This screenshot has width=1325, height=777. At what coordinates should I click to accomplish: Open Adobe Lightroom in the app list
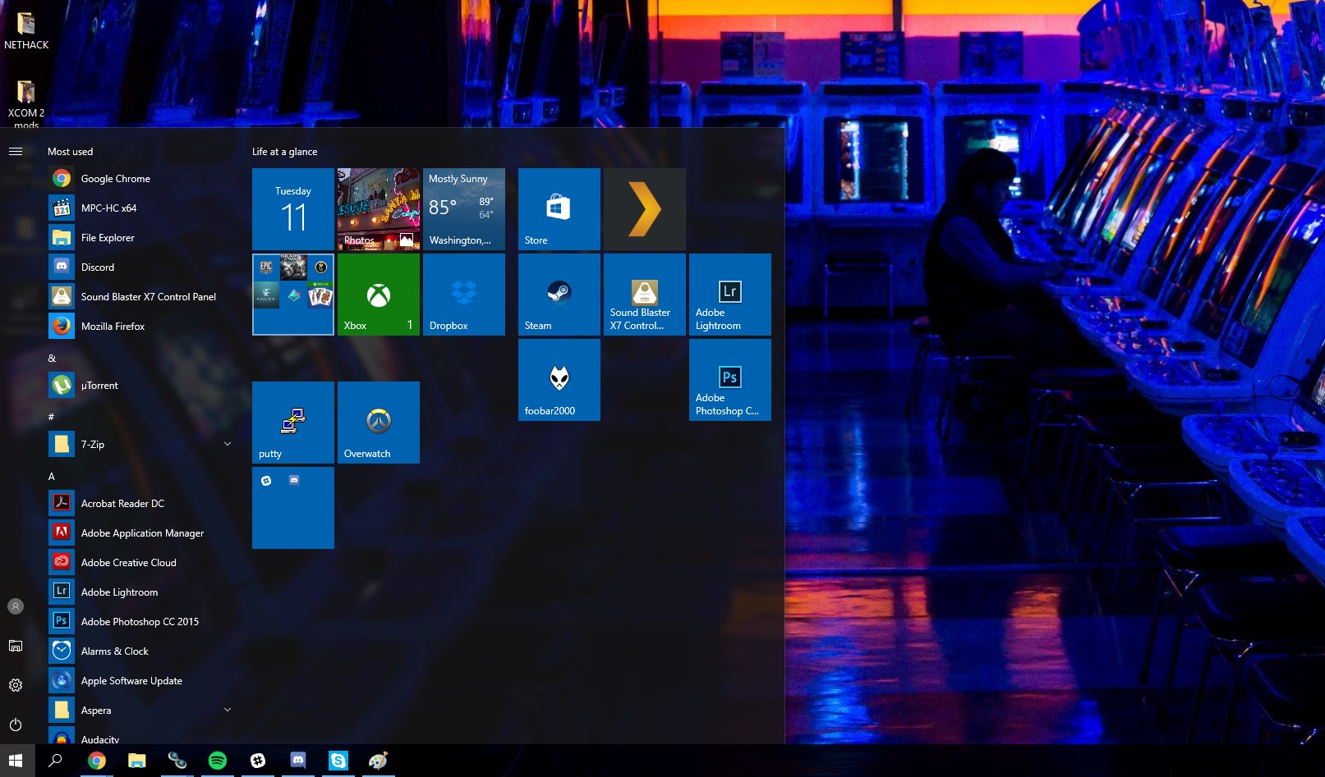140,592
